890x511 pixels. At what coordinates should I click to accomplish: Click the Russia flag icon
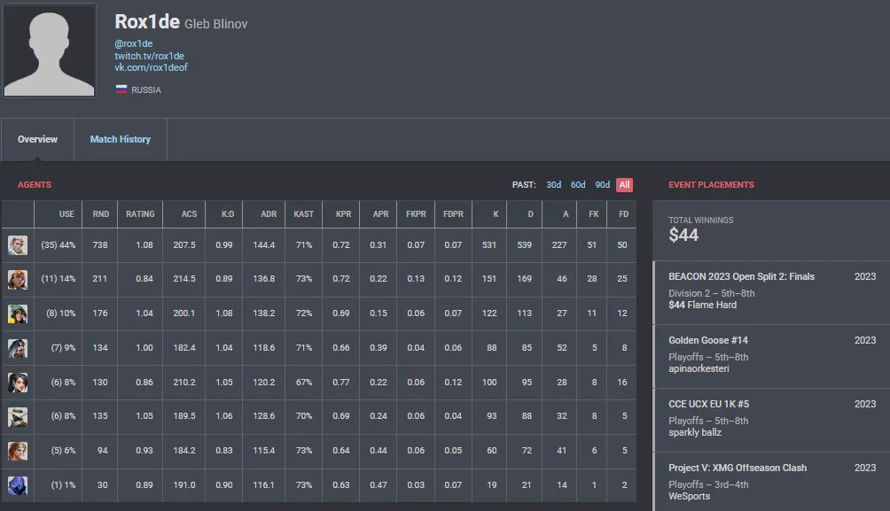click(x=121, y=89)
